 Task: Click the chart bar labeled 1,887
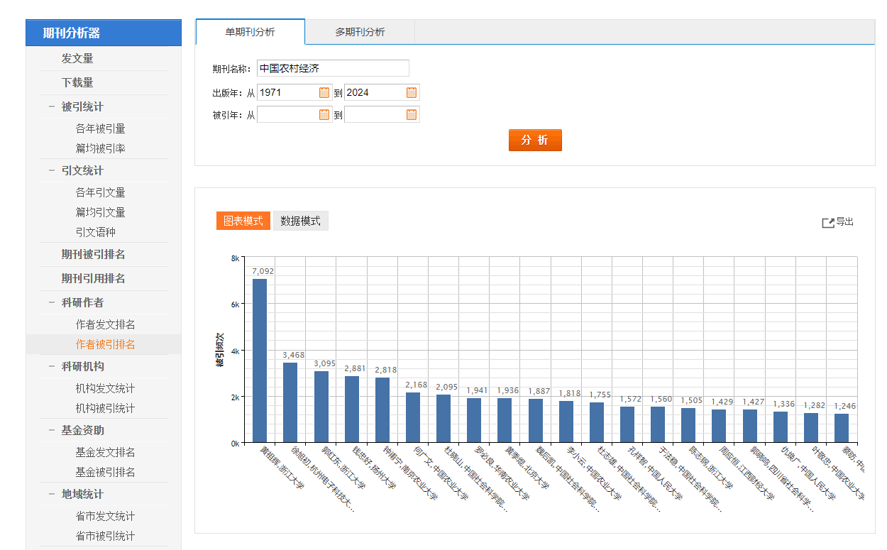[x=536, y=420]
